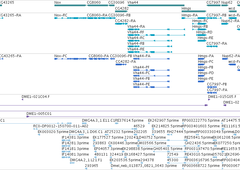Click the Vha44-RA transcript label
Image resolution: width=240 pixels, height=170 pixels.
coord(136,27)
